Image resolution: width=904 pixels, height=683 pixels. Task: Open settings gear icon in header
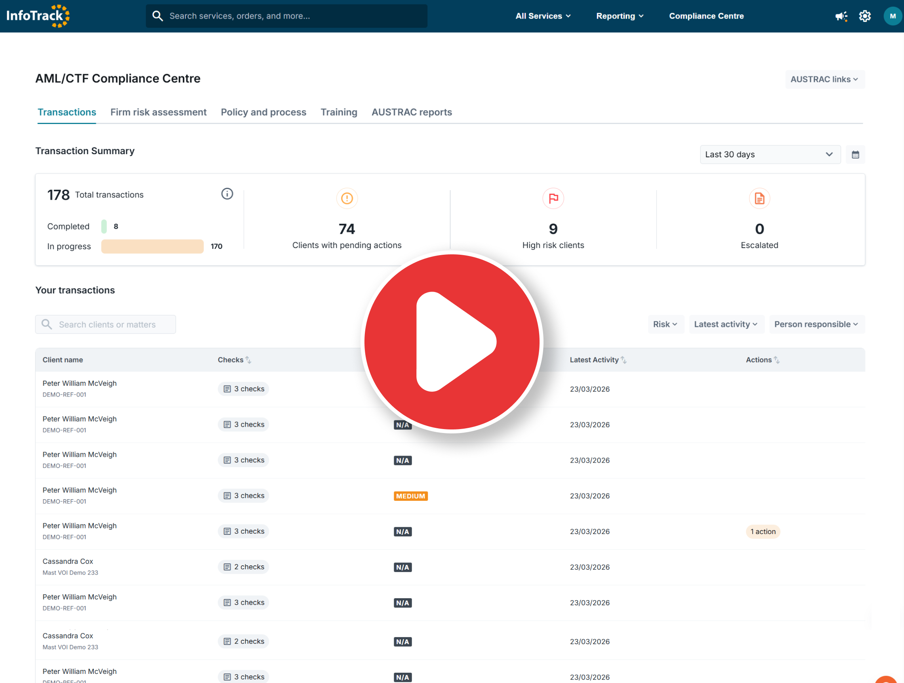point(865,16)
